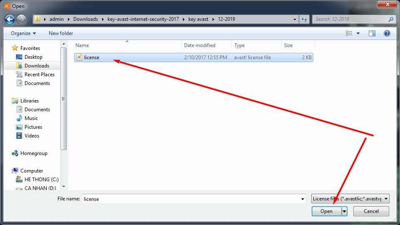Click the Open button
Image resolution: width=400 pixels, height=225 pixels.
pos(327,211)
